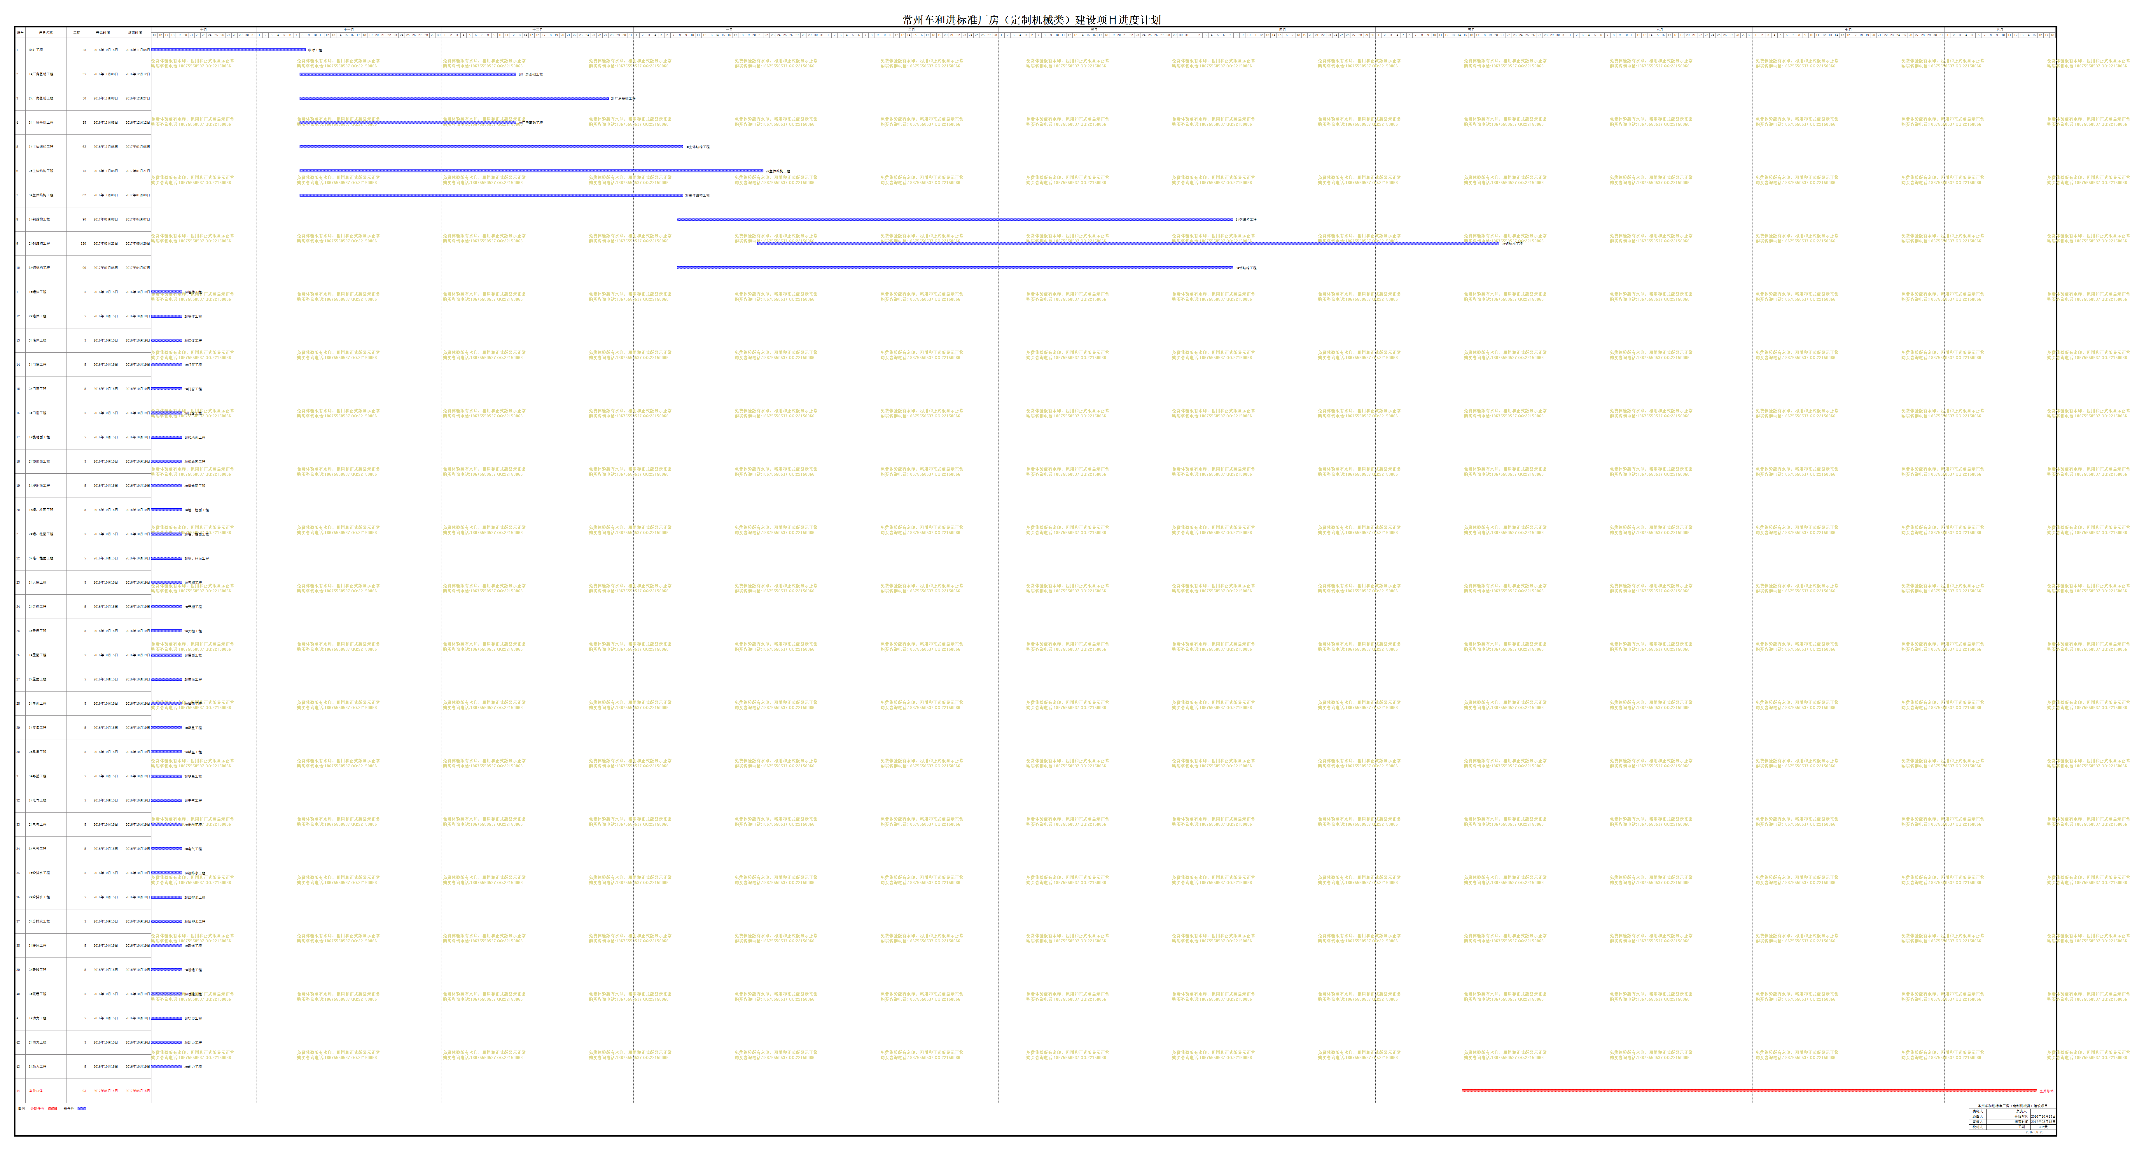The height and width of the screenshot is (1150, 2130).
Task: Click the red 关键任务 legend swatch
Action: pyautogui.click(x=52, y=1109)
